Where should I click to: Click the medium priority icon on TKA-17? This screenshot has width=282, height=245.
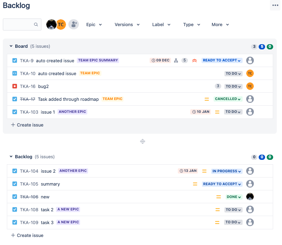click(207, 99)
